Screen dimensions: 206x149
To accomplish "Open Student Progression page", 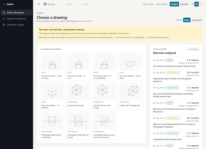I will (17, 18).
